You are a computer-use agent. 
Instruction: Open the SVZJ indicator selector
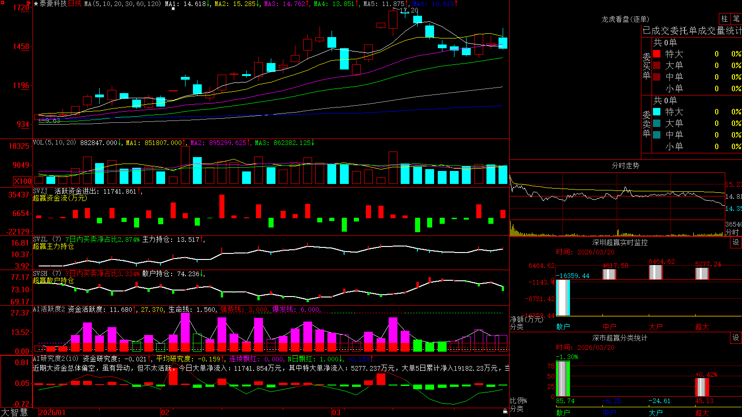click(x=40, y=191)
